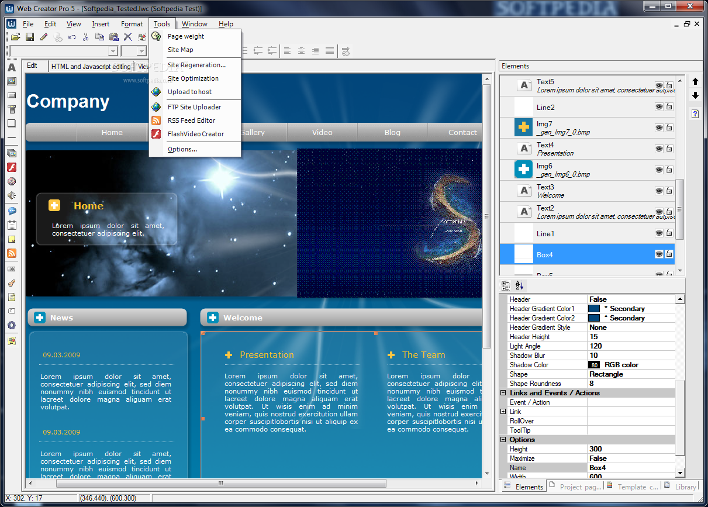Click the Alphabetical sort A-Z icon

[x=520, y=285]
